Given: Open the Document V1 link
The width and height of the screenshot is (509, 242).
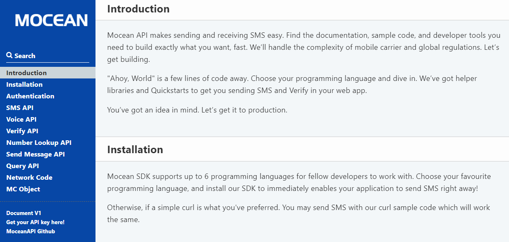Looking at the screenshot, I should coord(24,213).
